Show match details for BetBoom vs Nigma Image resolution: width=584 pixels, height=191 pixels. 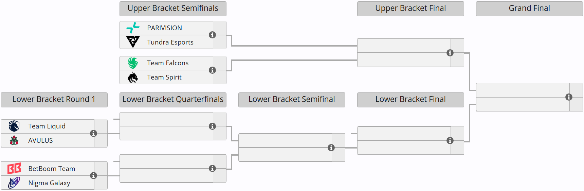(x=94, y=176)
